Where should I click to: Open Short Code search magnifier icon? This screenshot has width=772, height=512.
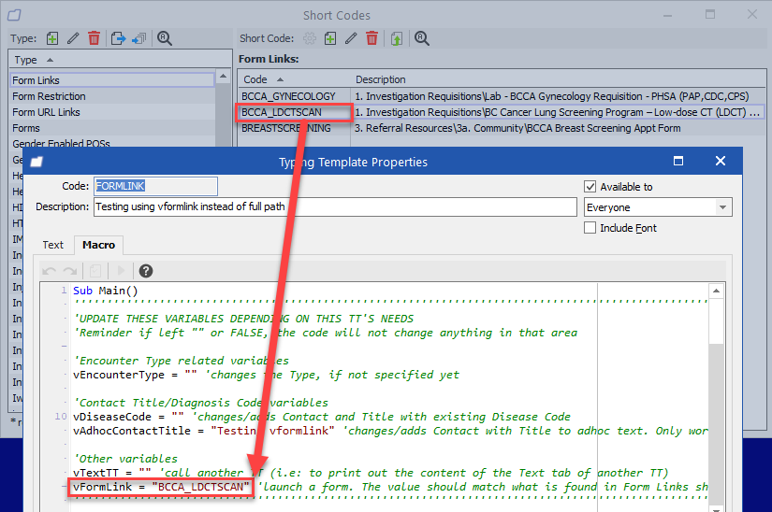(422, 38)
